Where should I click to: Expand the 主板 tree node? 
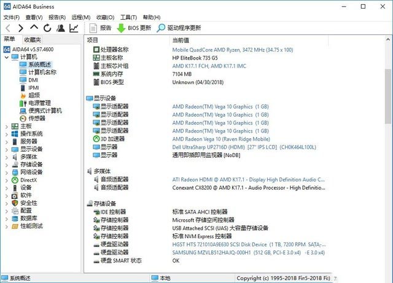[x=7, y=126]
